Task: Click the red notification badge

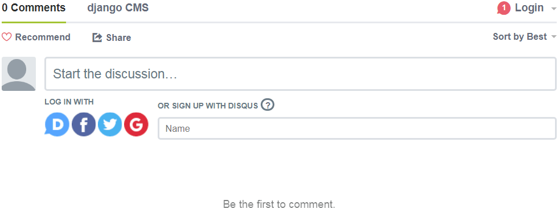Action: click(504, 8)
